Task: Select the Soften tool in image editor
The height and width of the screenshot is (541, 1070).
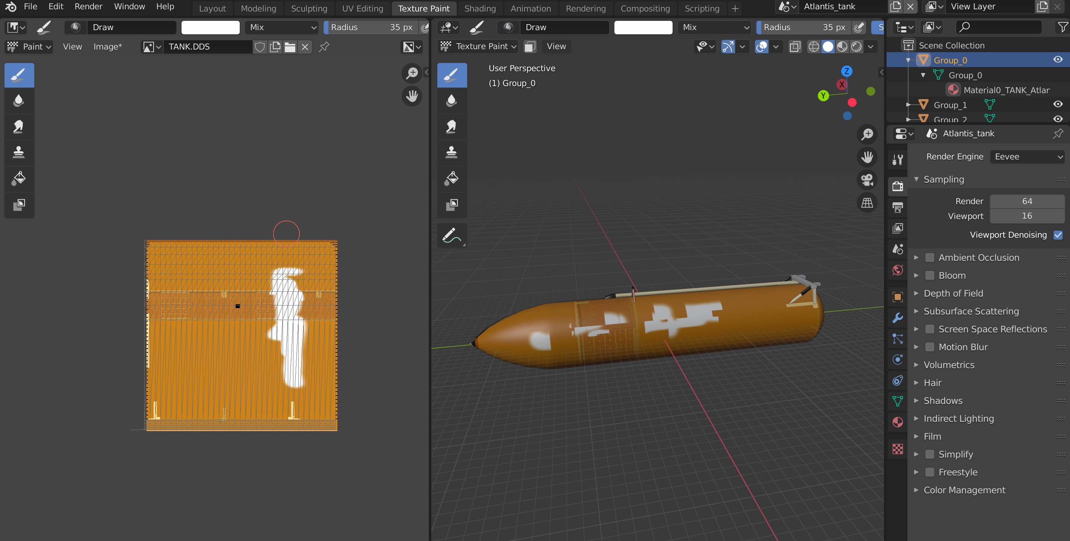Action: tap(19, 101)
